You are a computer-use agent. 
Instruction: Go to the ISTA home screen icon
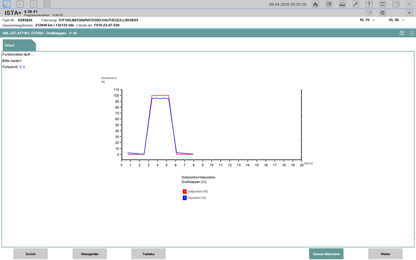coord(315,4)
